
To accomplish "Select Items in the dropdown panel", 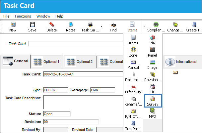I will click(x=133, y=40).
